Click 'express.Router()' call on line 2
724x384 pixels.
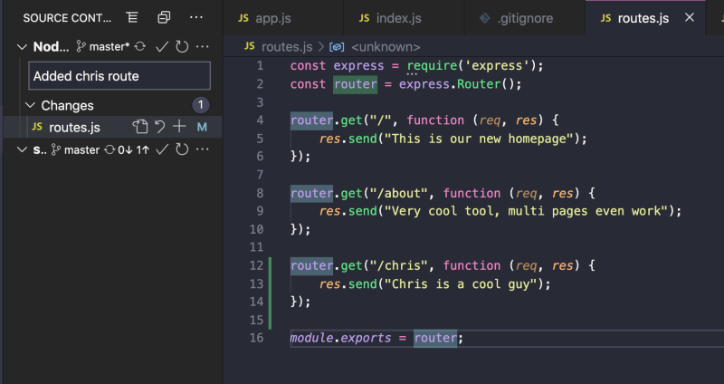click(457, 84)
